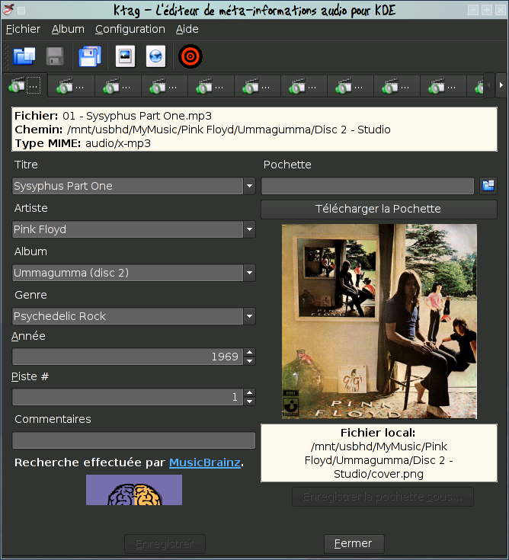Click the MusicBrainz brain logo image
This screenshot has width=509, height=560.
pyautogui.click(x=134, y=490)
